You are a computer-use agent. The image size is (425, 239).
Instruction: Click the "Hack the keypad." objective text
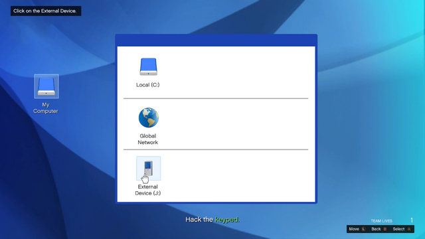[x=212, y=220]
